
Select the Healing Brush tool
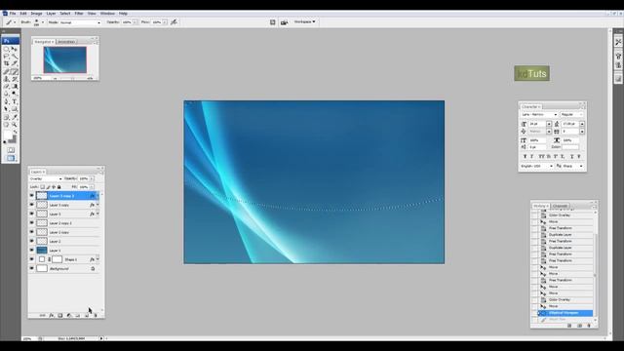pyautogui.click(x=7, y=71)
